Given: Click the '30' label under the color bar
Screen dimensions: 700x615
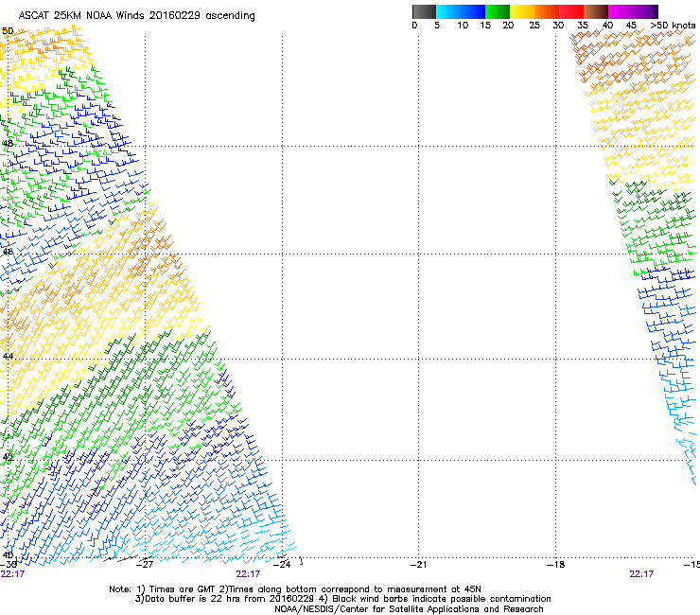Looking at the screenshot, I should click(558, 26).
